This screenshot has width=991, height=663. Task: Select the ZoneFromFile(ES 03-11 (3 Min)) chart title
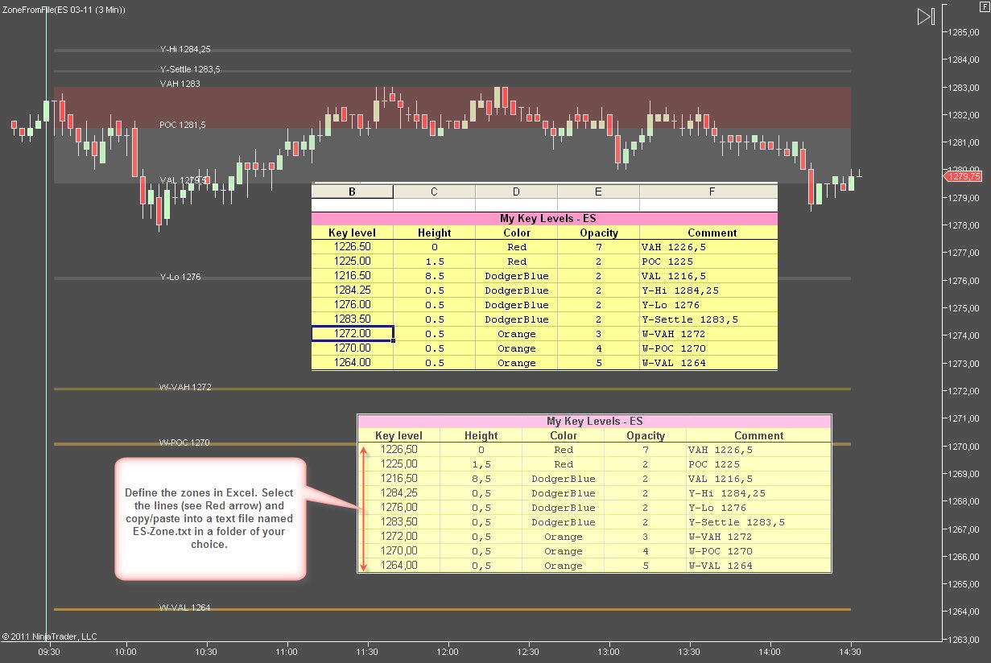pyautogui.click(x=63, y=10)
